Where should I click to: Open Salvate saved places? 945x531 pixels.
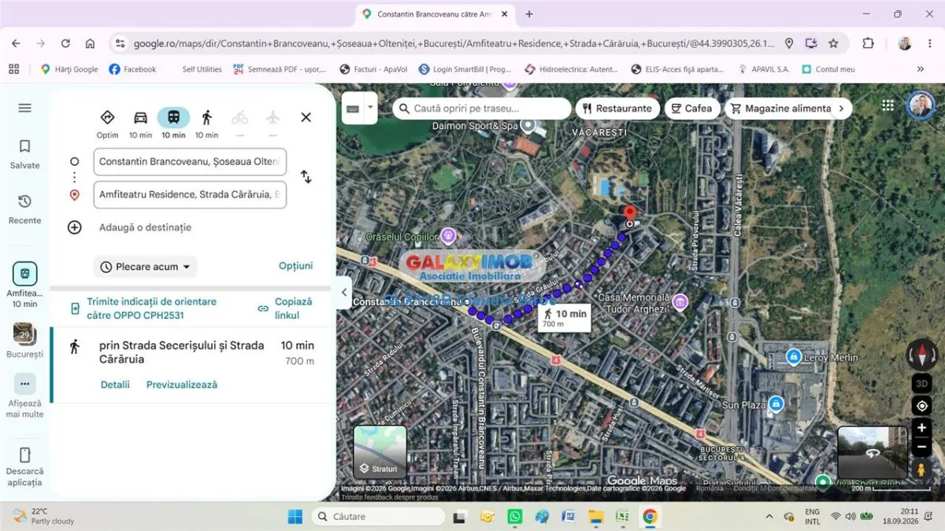[x=24, y=154]
